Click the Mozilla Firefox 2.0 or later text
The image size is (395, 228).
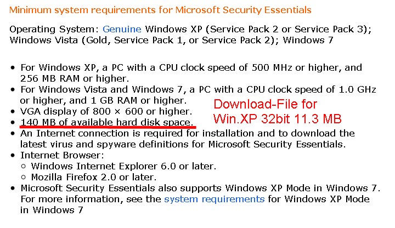click(94, 177)
